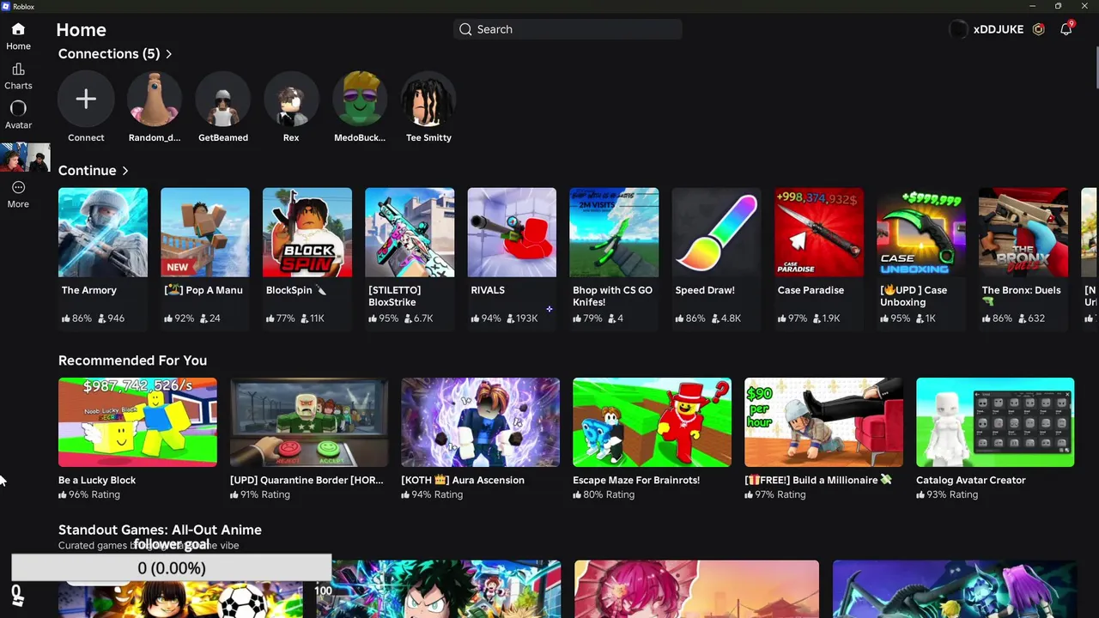Click the search magnifier icon
The image size is (1099, 618).
[465, 29]
